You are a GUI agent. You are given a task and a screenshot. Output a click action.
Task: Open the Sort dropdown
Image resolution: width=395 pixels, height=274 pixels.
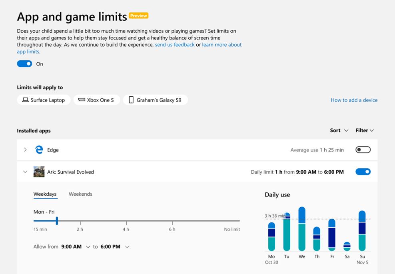pos(339,131)
